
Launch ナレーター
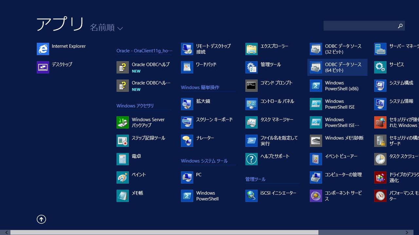[198, 141]
